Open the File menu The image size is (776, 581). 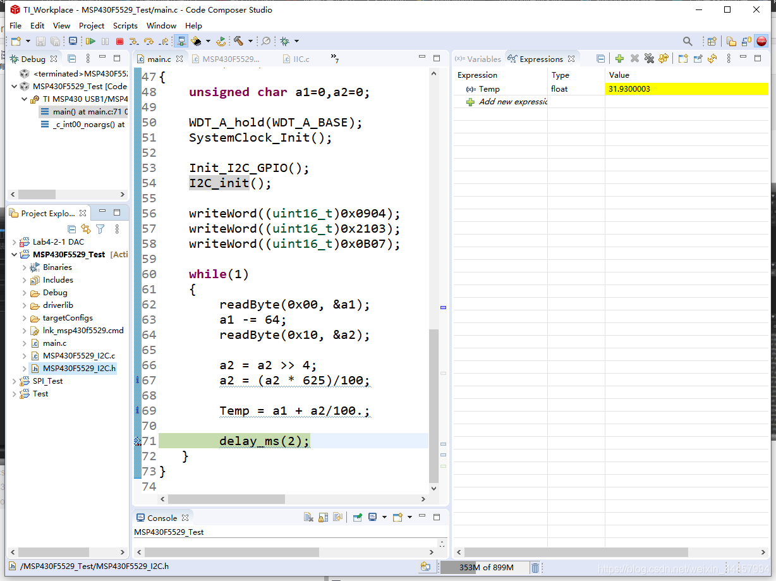(x=15, y=25)
